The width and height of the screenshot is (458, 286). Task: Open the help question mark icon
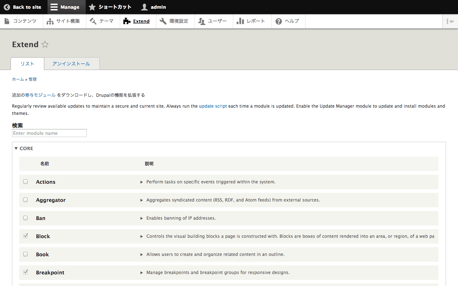click(x=278, y=21)
